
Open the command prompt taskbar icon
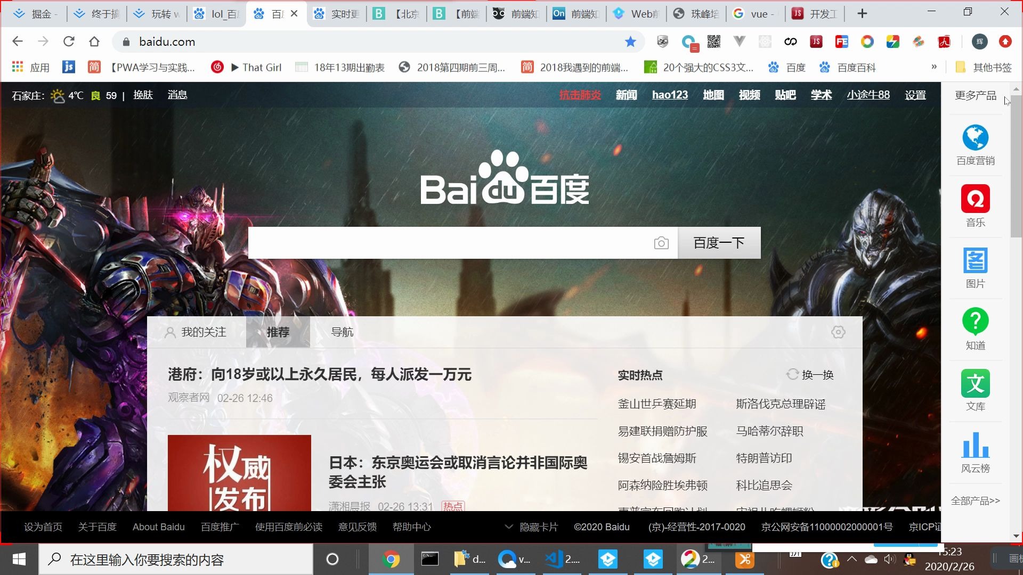[x=430, y=560]
